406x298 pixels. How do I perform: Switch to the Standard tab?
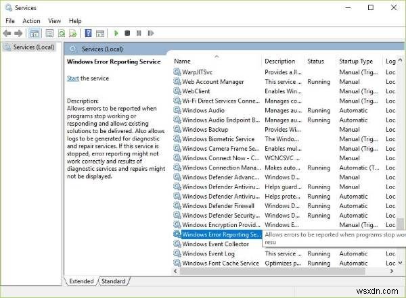click(x=114, y=281)
